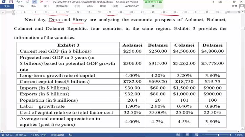Switch to Web Layout view
Image resolution: width=245 pixels, height=137 pixels.
(196, 135)
